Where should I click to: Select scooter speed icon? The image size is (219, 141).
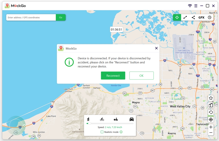(116, 119)
